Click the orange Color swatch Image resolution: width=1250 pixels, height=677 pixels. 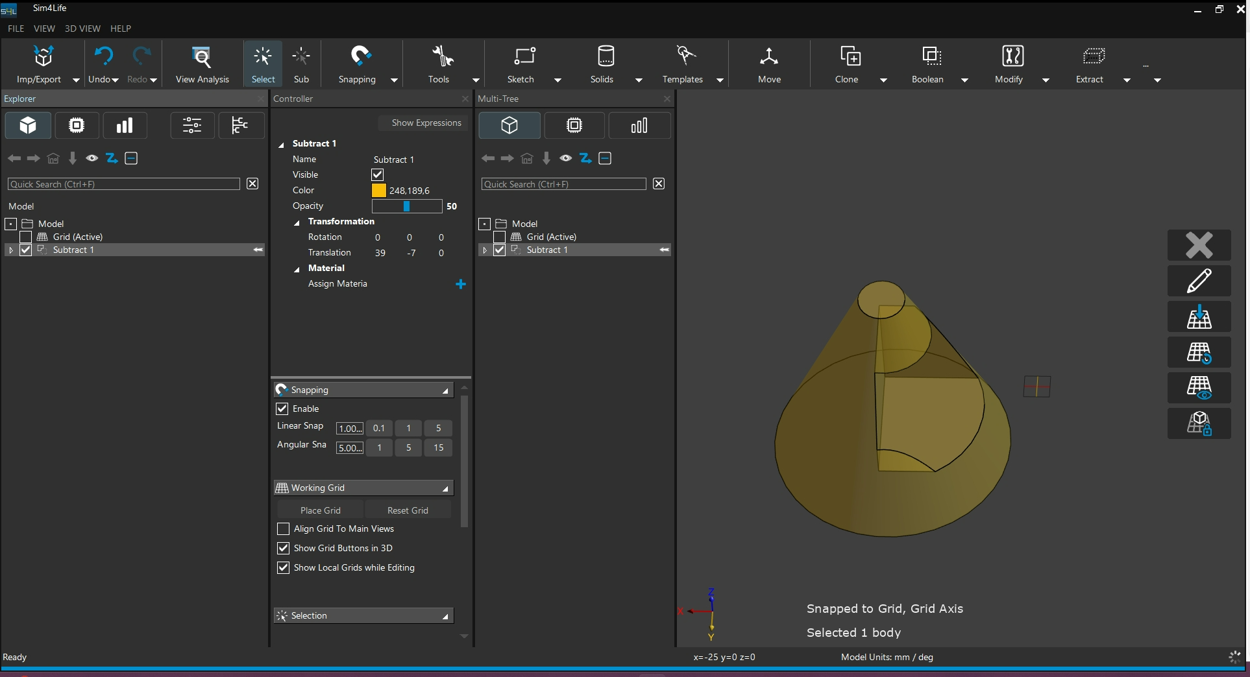(378, 191)
